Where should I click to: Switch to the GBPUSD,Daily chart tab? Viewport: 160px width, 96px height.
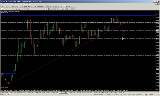[30, 92]
